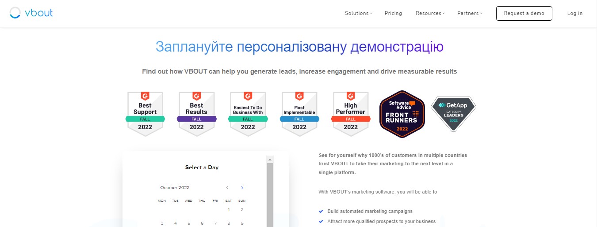The image size is (597, 227).
Task: Click the Find out how VBOUT subtitle
Action: (299, 71)
